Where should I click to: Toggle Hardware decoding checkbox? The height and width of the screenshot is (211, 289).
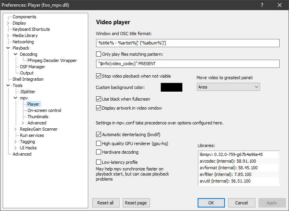pos(98,152)
